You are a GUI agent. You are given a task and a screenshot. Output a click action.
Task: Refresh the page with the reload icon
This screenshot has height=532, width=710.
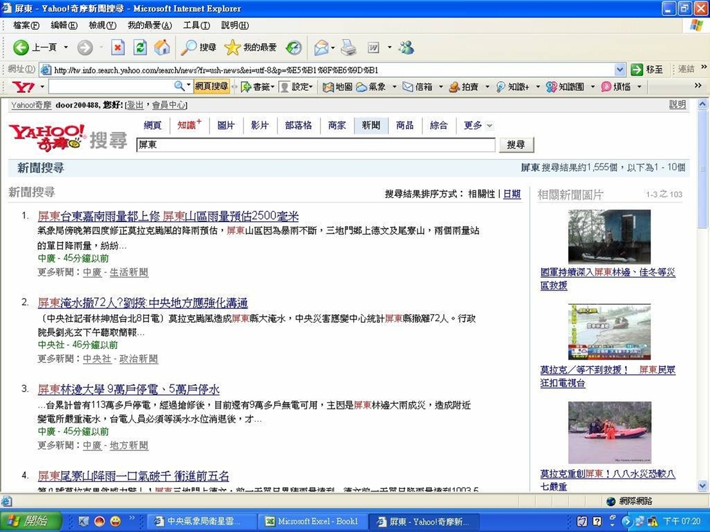tap(141, 47)
